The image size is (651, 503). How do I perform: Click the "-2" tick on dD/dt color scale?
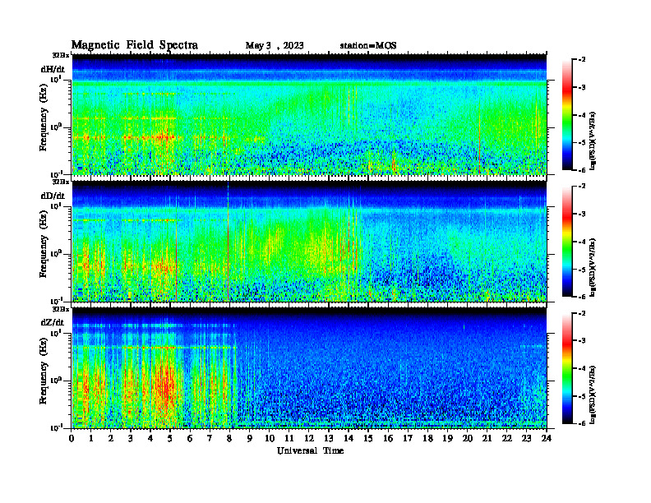click(582, 187)
